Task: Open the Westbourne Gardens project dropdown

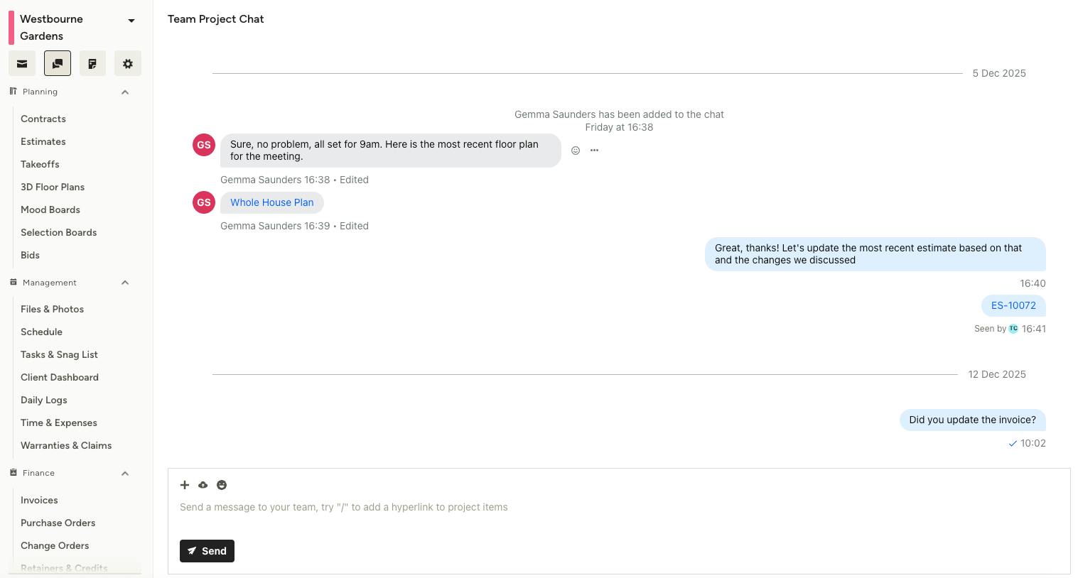Action: (x=131, y=21)
